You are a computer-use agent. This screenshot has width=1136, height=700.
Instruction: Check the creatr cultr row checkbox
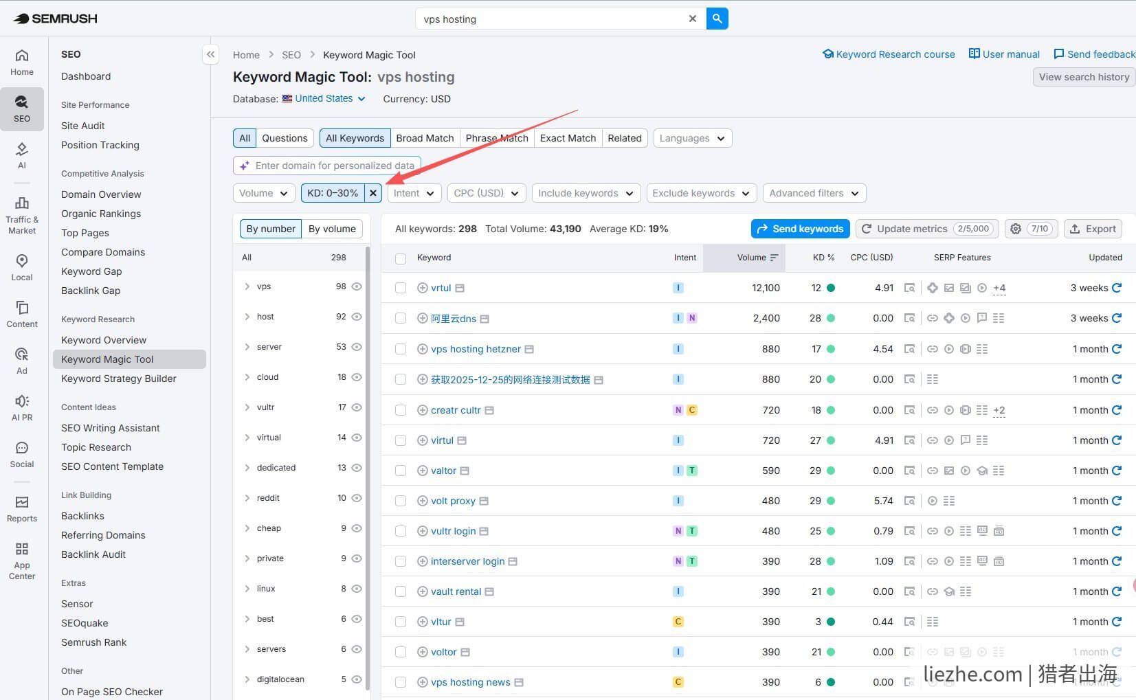coord(401,410)
